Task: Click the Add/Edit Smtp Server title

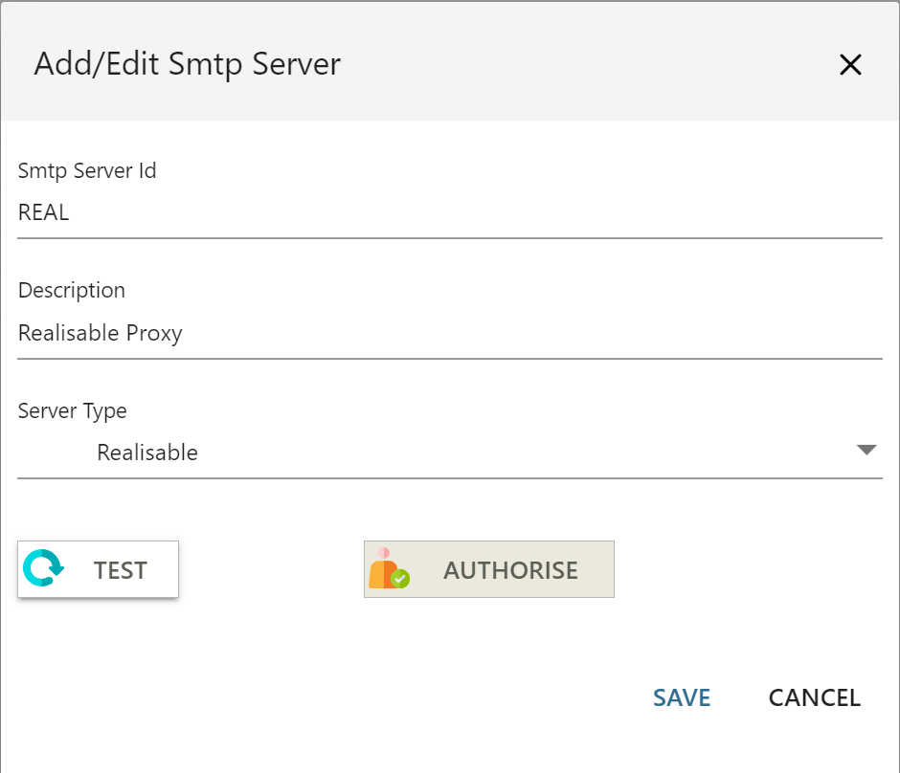Action: pyautogui.click(x=188, y=64)
